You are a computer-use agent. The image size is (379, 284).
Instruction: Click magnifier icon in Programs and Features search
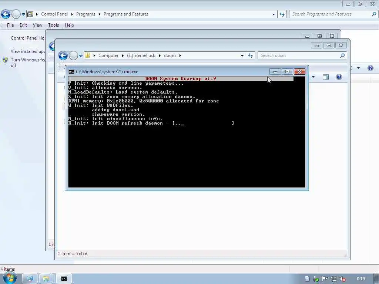pos(374,14)
